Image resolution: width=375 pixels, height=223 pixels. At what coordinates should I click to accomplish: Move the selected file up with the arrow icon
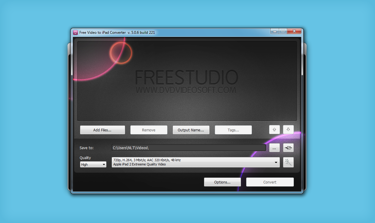tap(274, 130)
